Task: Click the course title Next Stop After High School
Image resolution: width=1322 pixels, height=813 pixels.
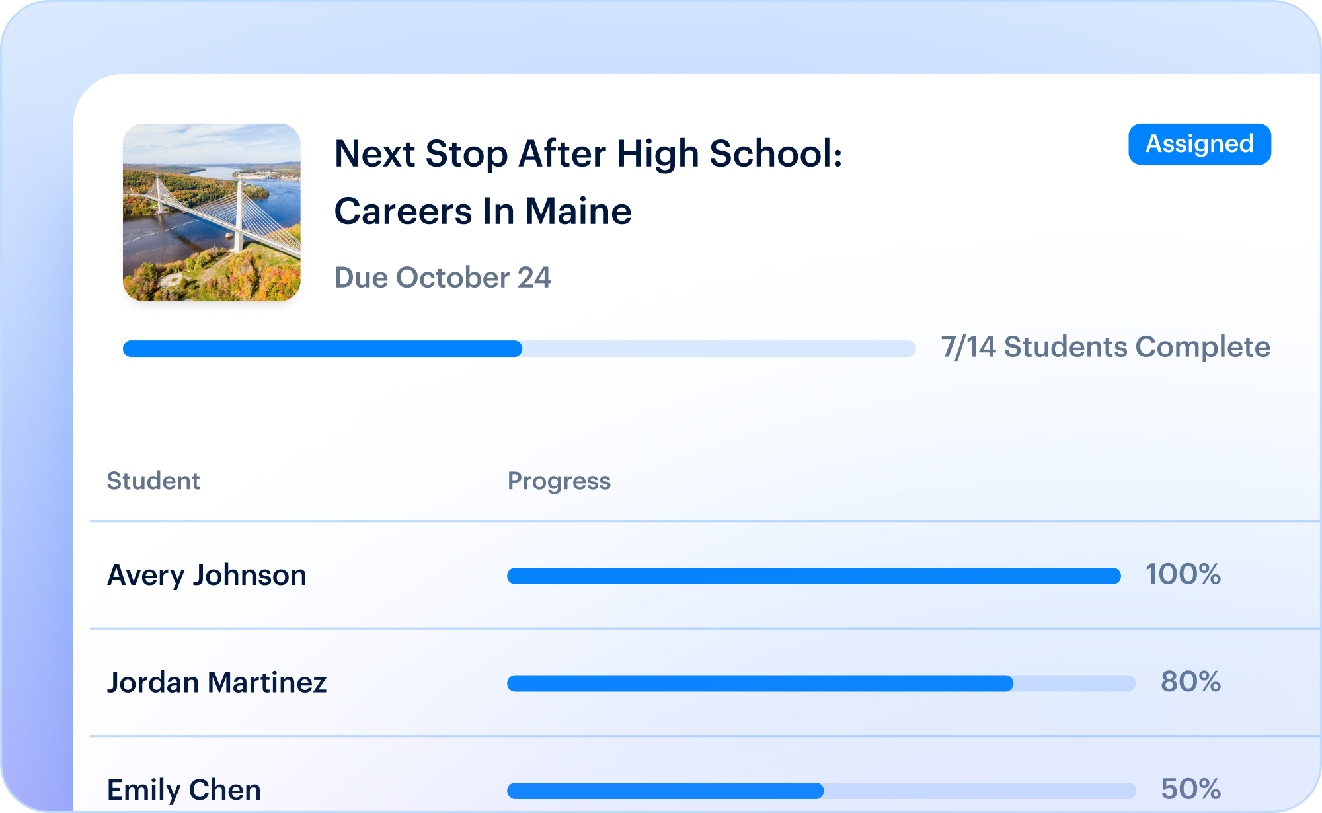Action: (588, 154)
